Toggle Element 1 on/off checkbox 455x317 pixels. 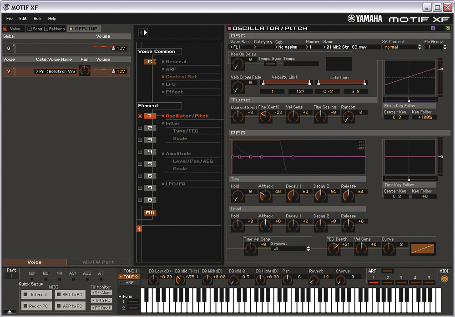coord(140,116)
